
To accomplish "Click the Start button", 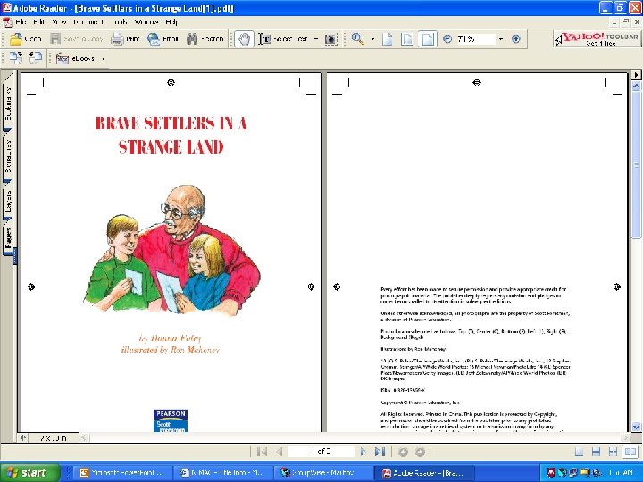I will click(29, 472).
